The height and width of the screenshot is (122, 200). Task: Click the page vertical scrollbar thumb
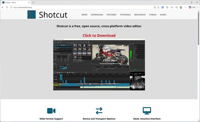coord(198,28)
